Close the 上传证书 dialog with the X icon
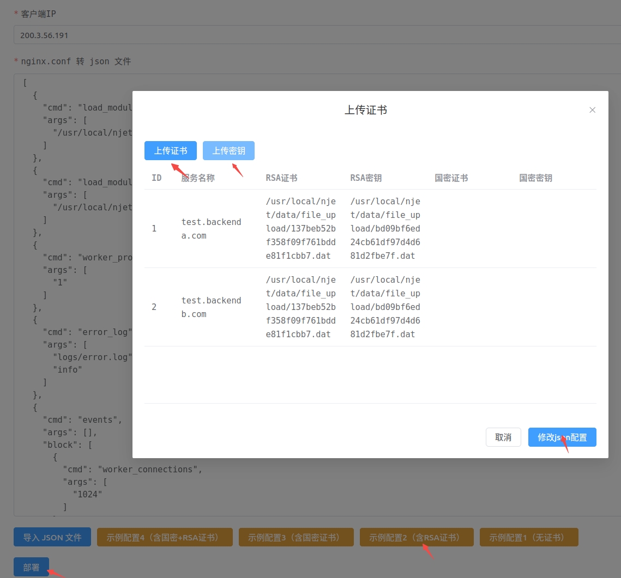Viewport: 621px width, 578px height. click(592, 110)
